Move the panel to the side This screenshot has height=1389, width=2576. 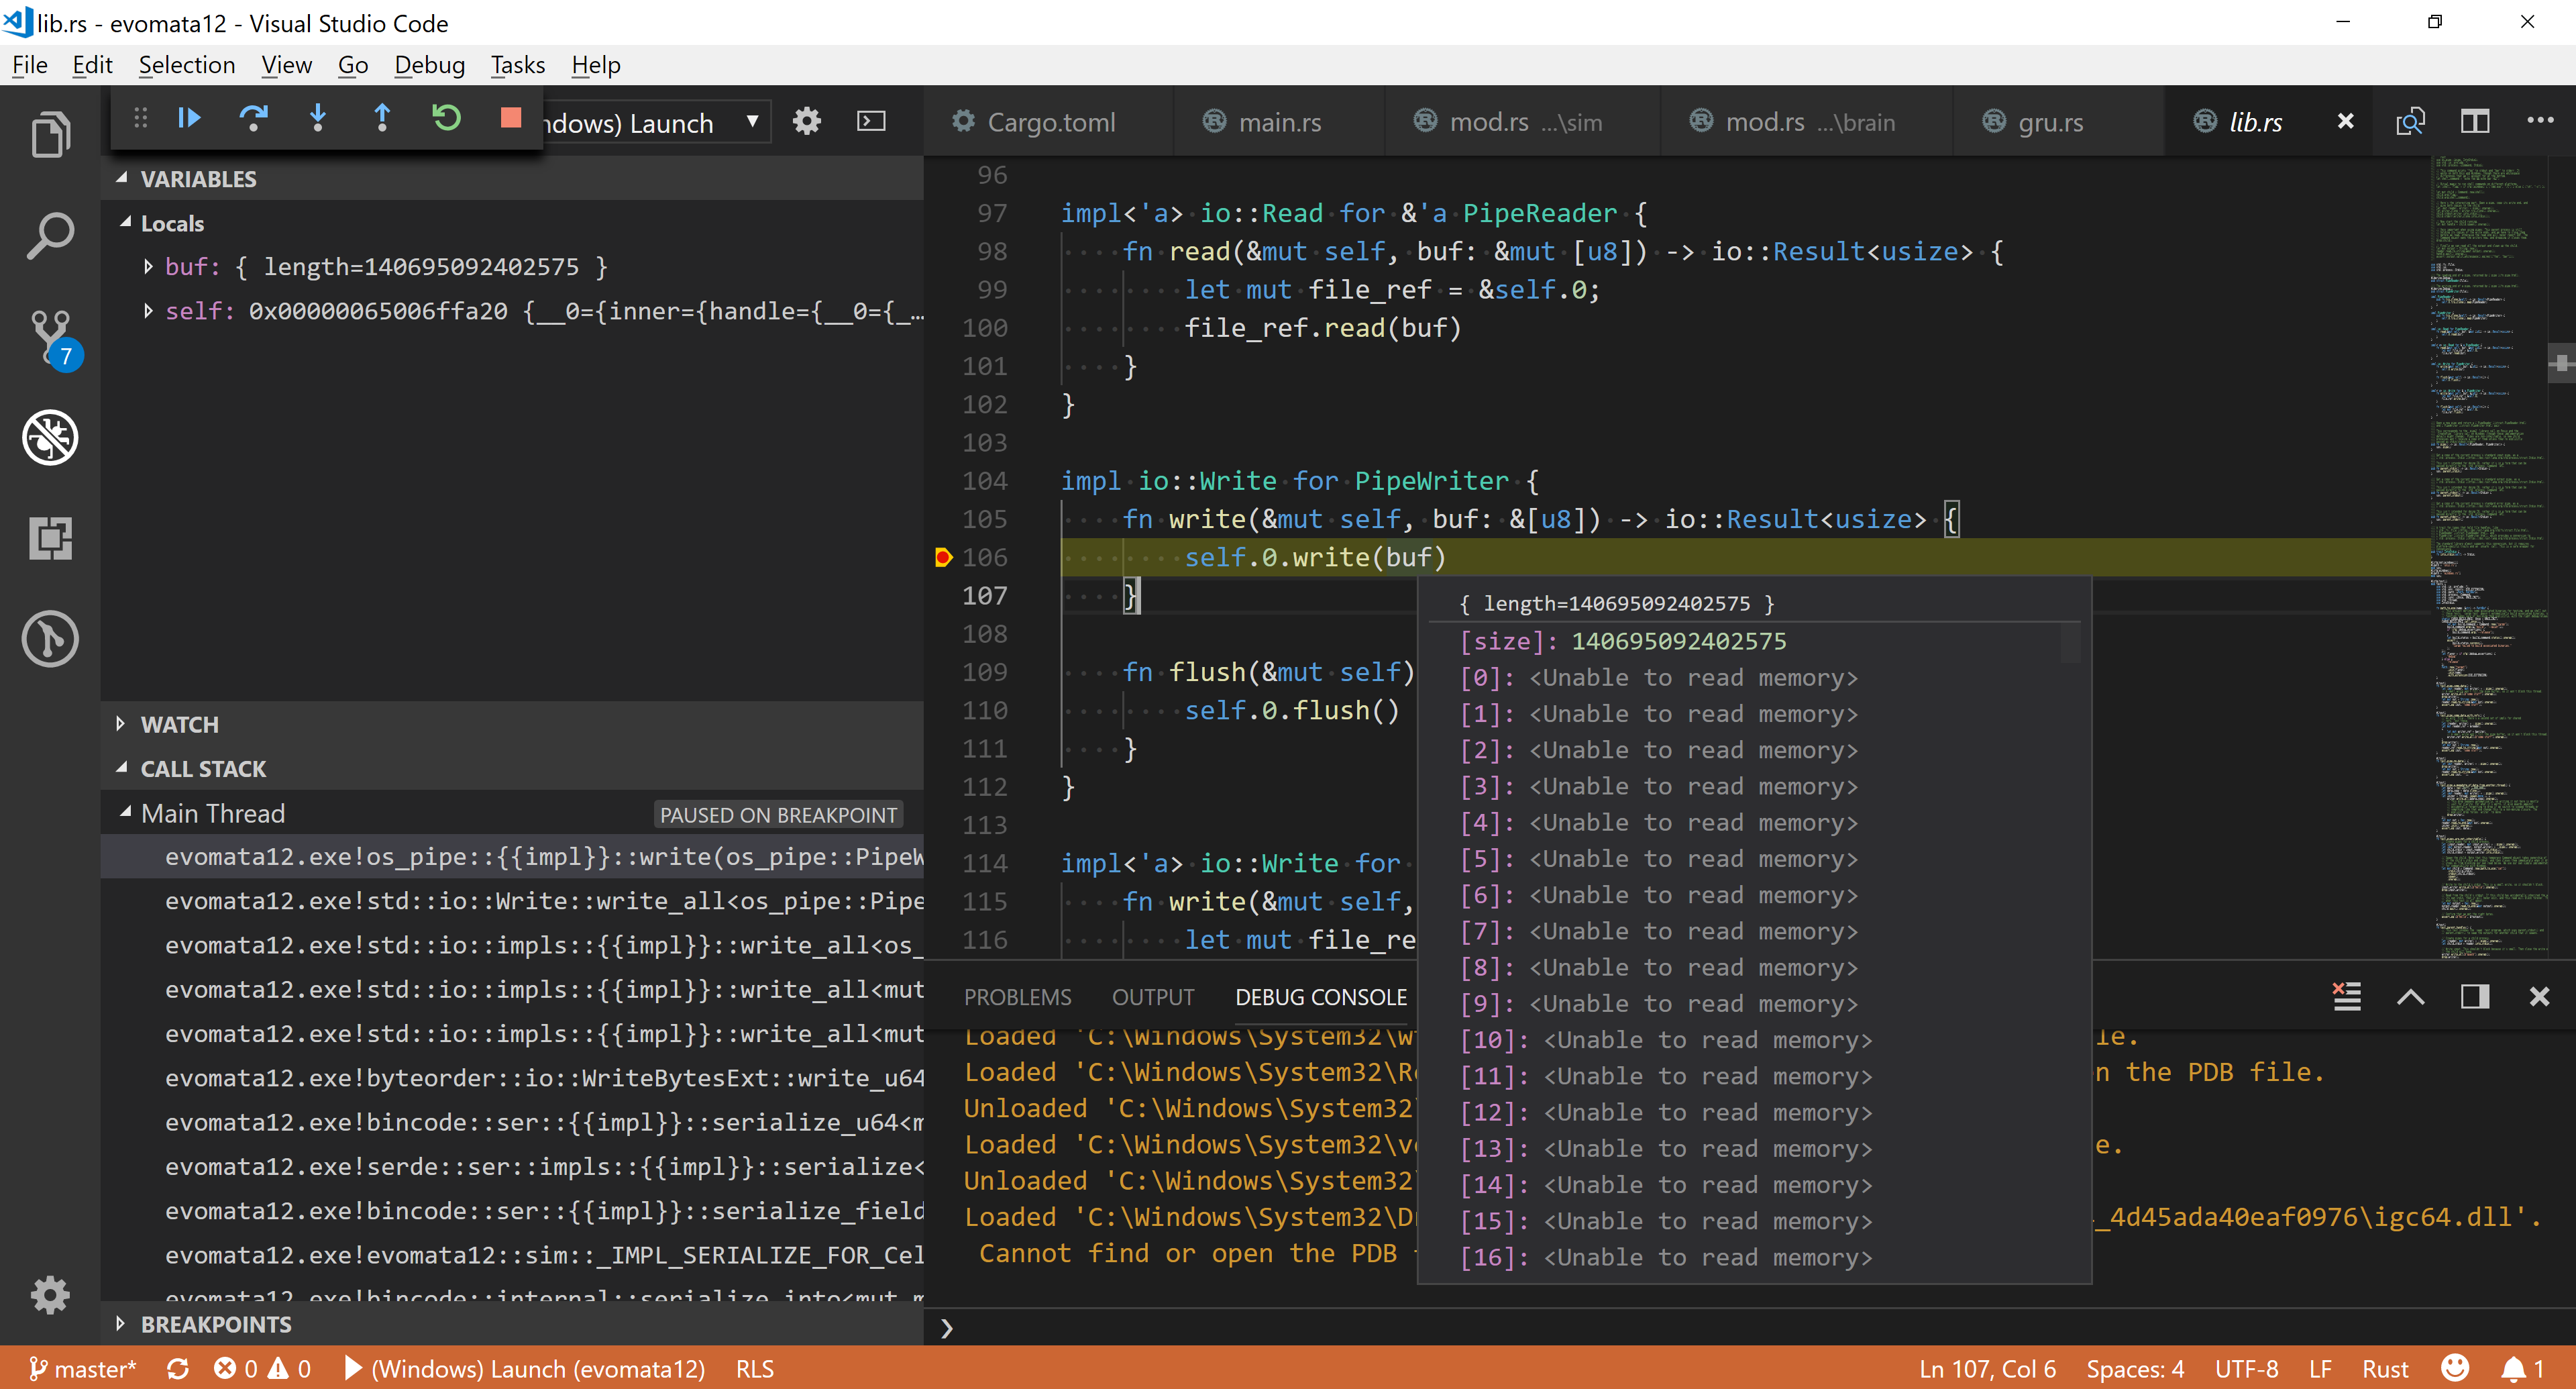pyautogui.click(x=2475, y=996)
